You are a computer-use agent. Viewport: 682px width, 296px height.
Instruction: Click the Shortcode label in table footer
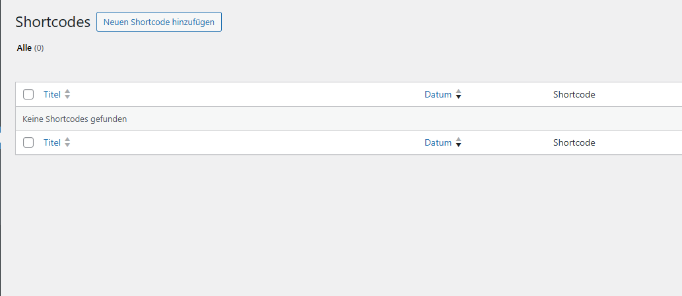tap(574, 142)
